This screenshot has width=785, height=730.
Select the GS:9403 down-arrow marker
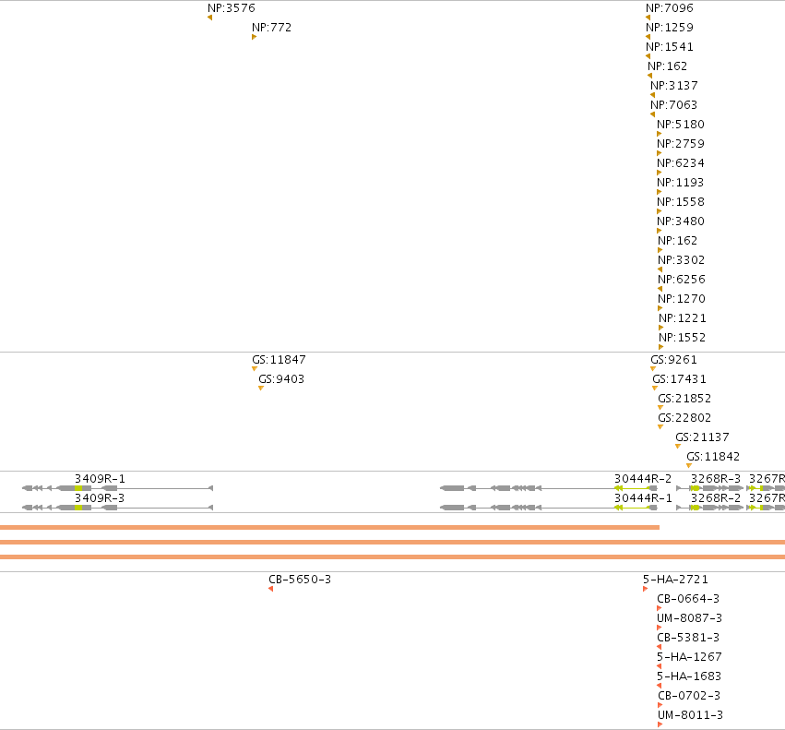point(261,389)
